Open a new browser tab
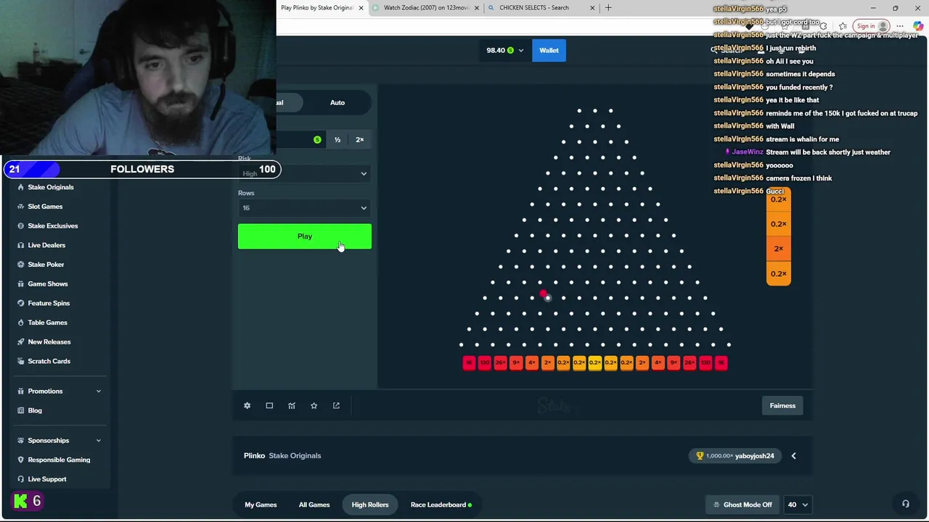The image size is (929, 522). point(608,8)
